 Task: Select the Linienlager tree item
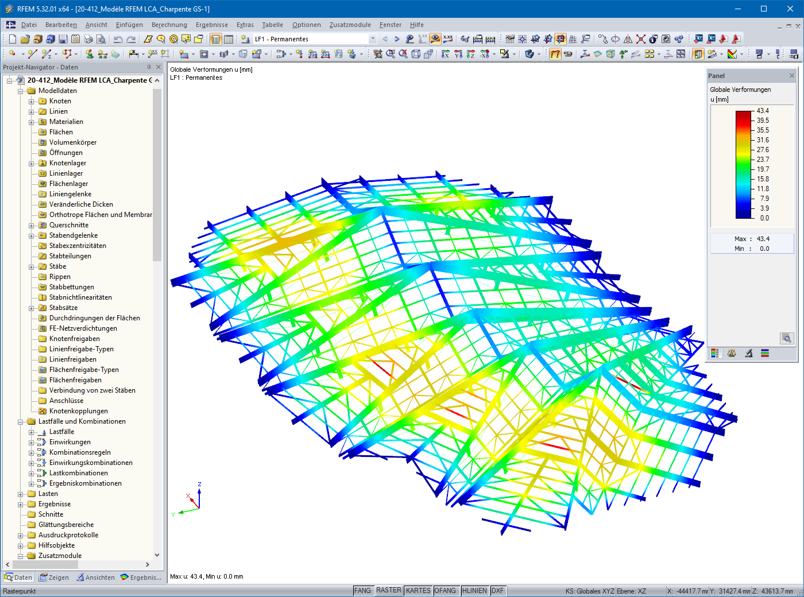[65, 173]
